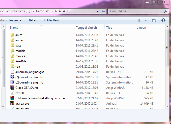Viewport: 171px width, 124px height.
Task: Click the eax.dll file icon
Action: click(12, 93)
